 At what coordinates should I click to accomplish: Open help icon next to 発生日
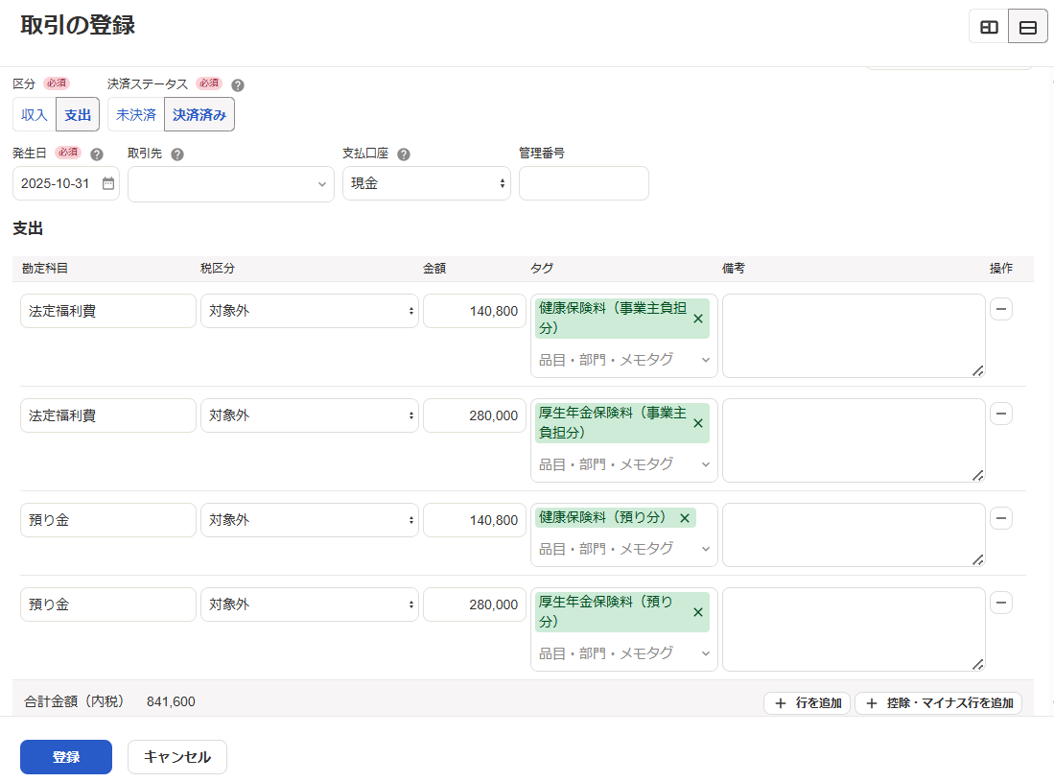pos(97,154)
